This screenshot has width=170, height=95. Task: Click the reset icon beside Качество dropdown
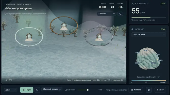click(120, 14)
